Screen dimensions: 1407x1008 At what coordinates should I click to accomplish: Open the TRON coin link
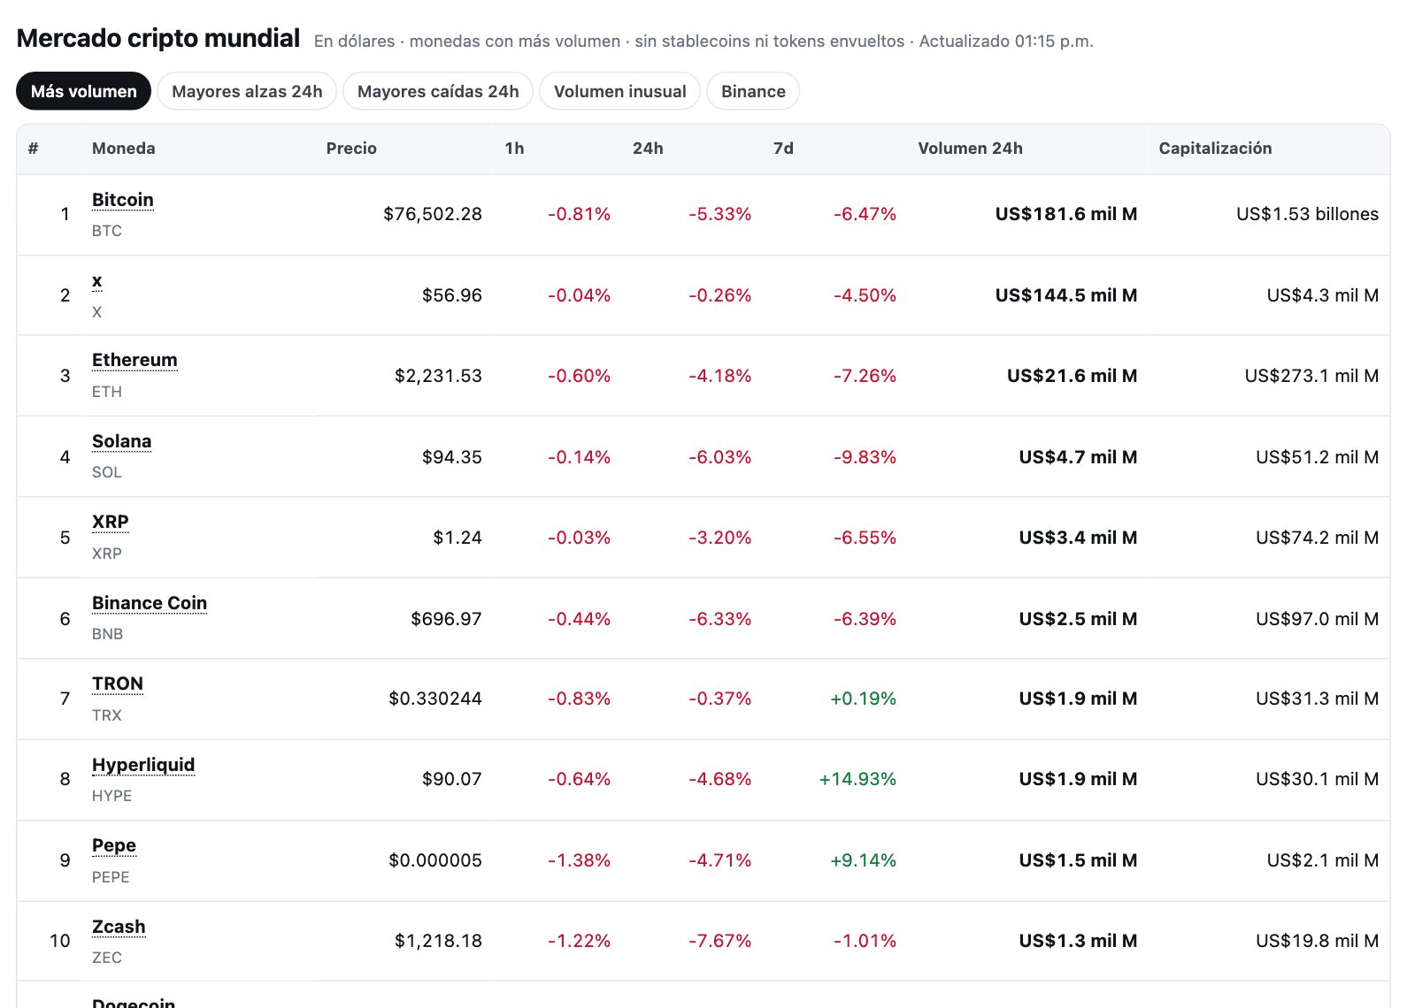[118, 683]
